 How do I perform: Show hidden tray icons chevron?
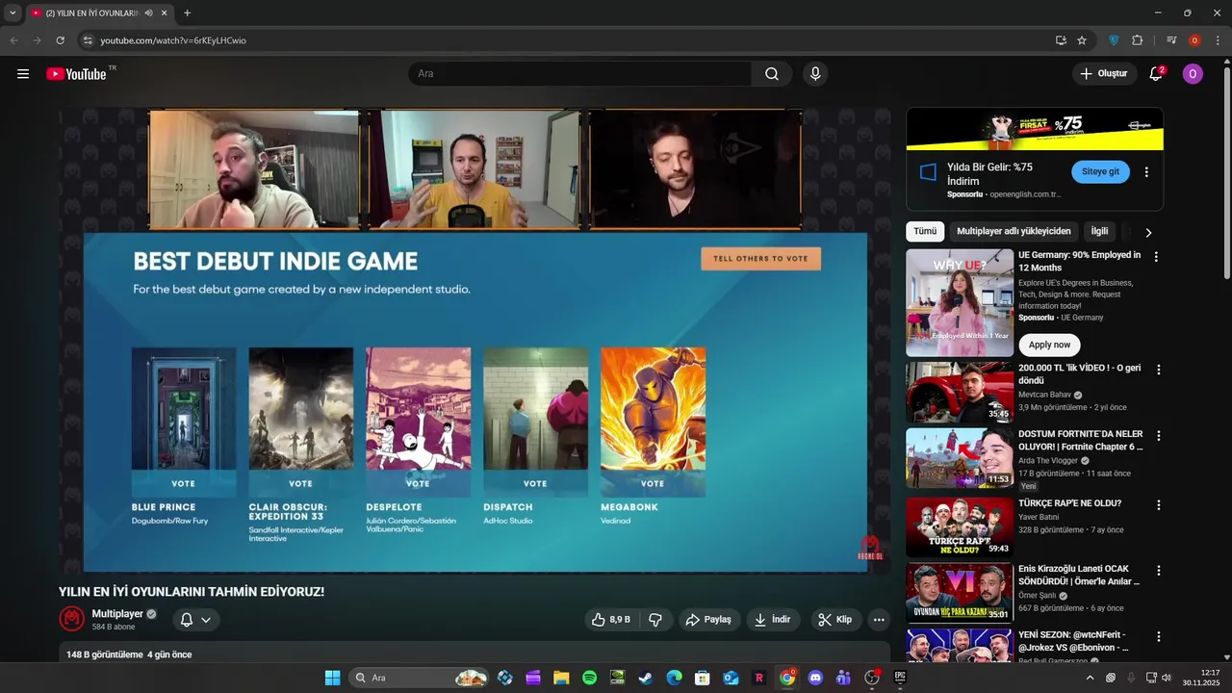1090,678
